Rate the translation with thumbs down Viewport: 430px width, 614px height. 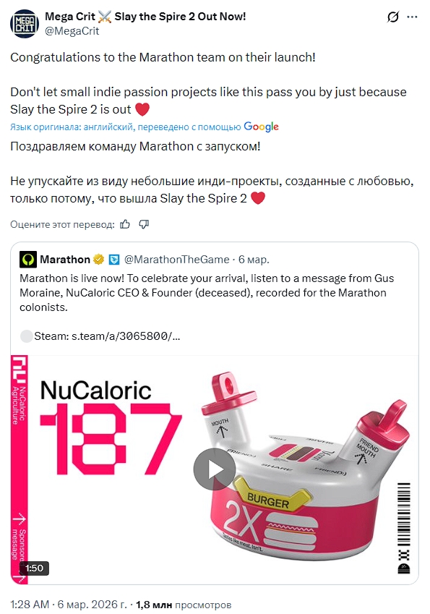point(144,224)
